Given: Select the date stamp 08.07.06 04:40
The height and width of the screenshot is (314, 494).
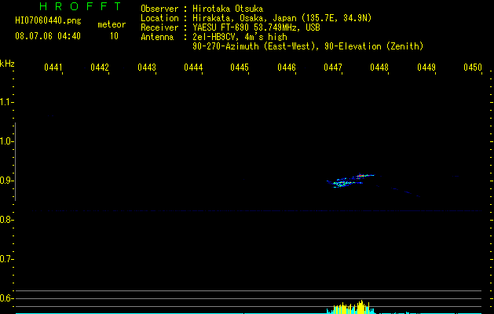Looking at the screenshot, I should (48, 36).
